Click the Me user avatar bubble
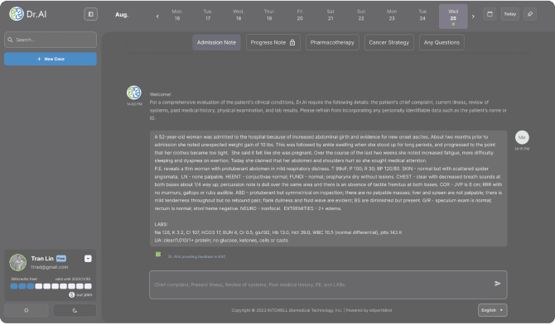Image resolution: width=555 pixels, height=325 pixels. point(522,137)
